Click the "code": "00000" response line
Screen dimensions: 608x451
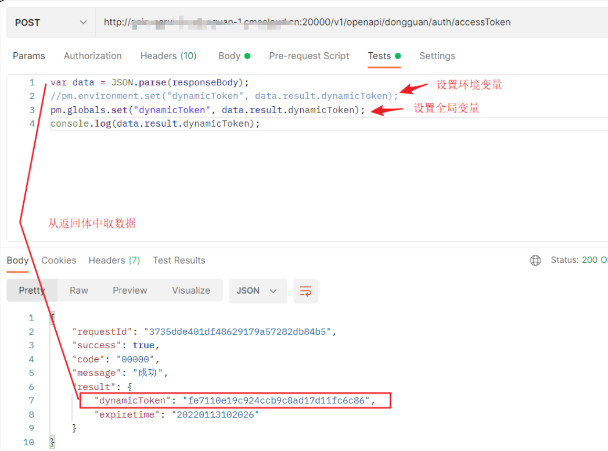click(116, 359)
